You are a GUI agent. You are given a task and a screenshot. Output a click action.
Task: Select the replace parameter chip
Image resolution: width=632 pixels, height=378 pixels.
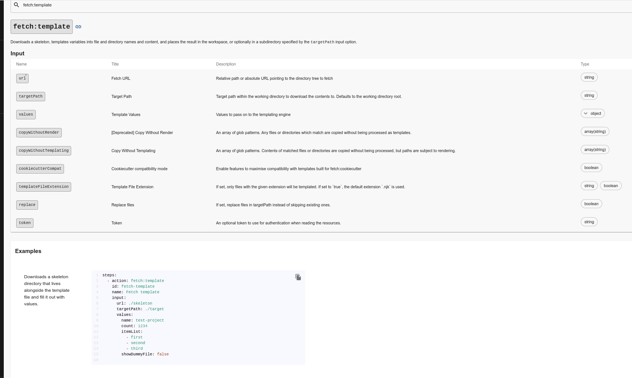point(27,205)
